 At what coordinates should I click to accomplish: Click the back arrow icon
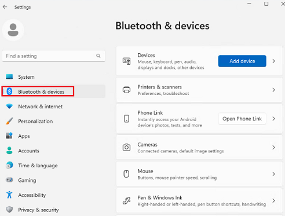point(5,7)
